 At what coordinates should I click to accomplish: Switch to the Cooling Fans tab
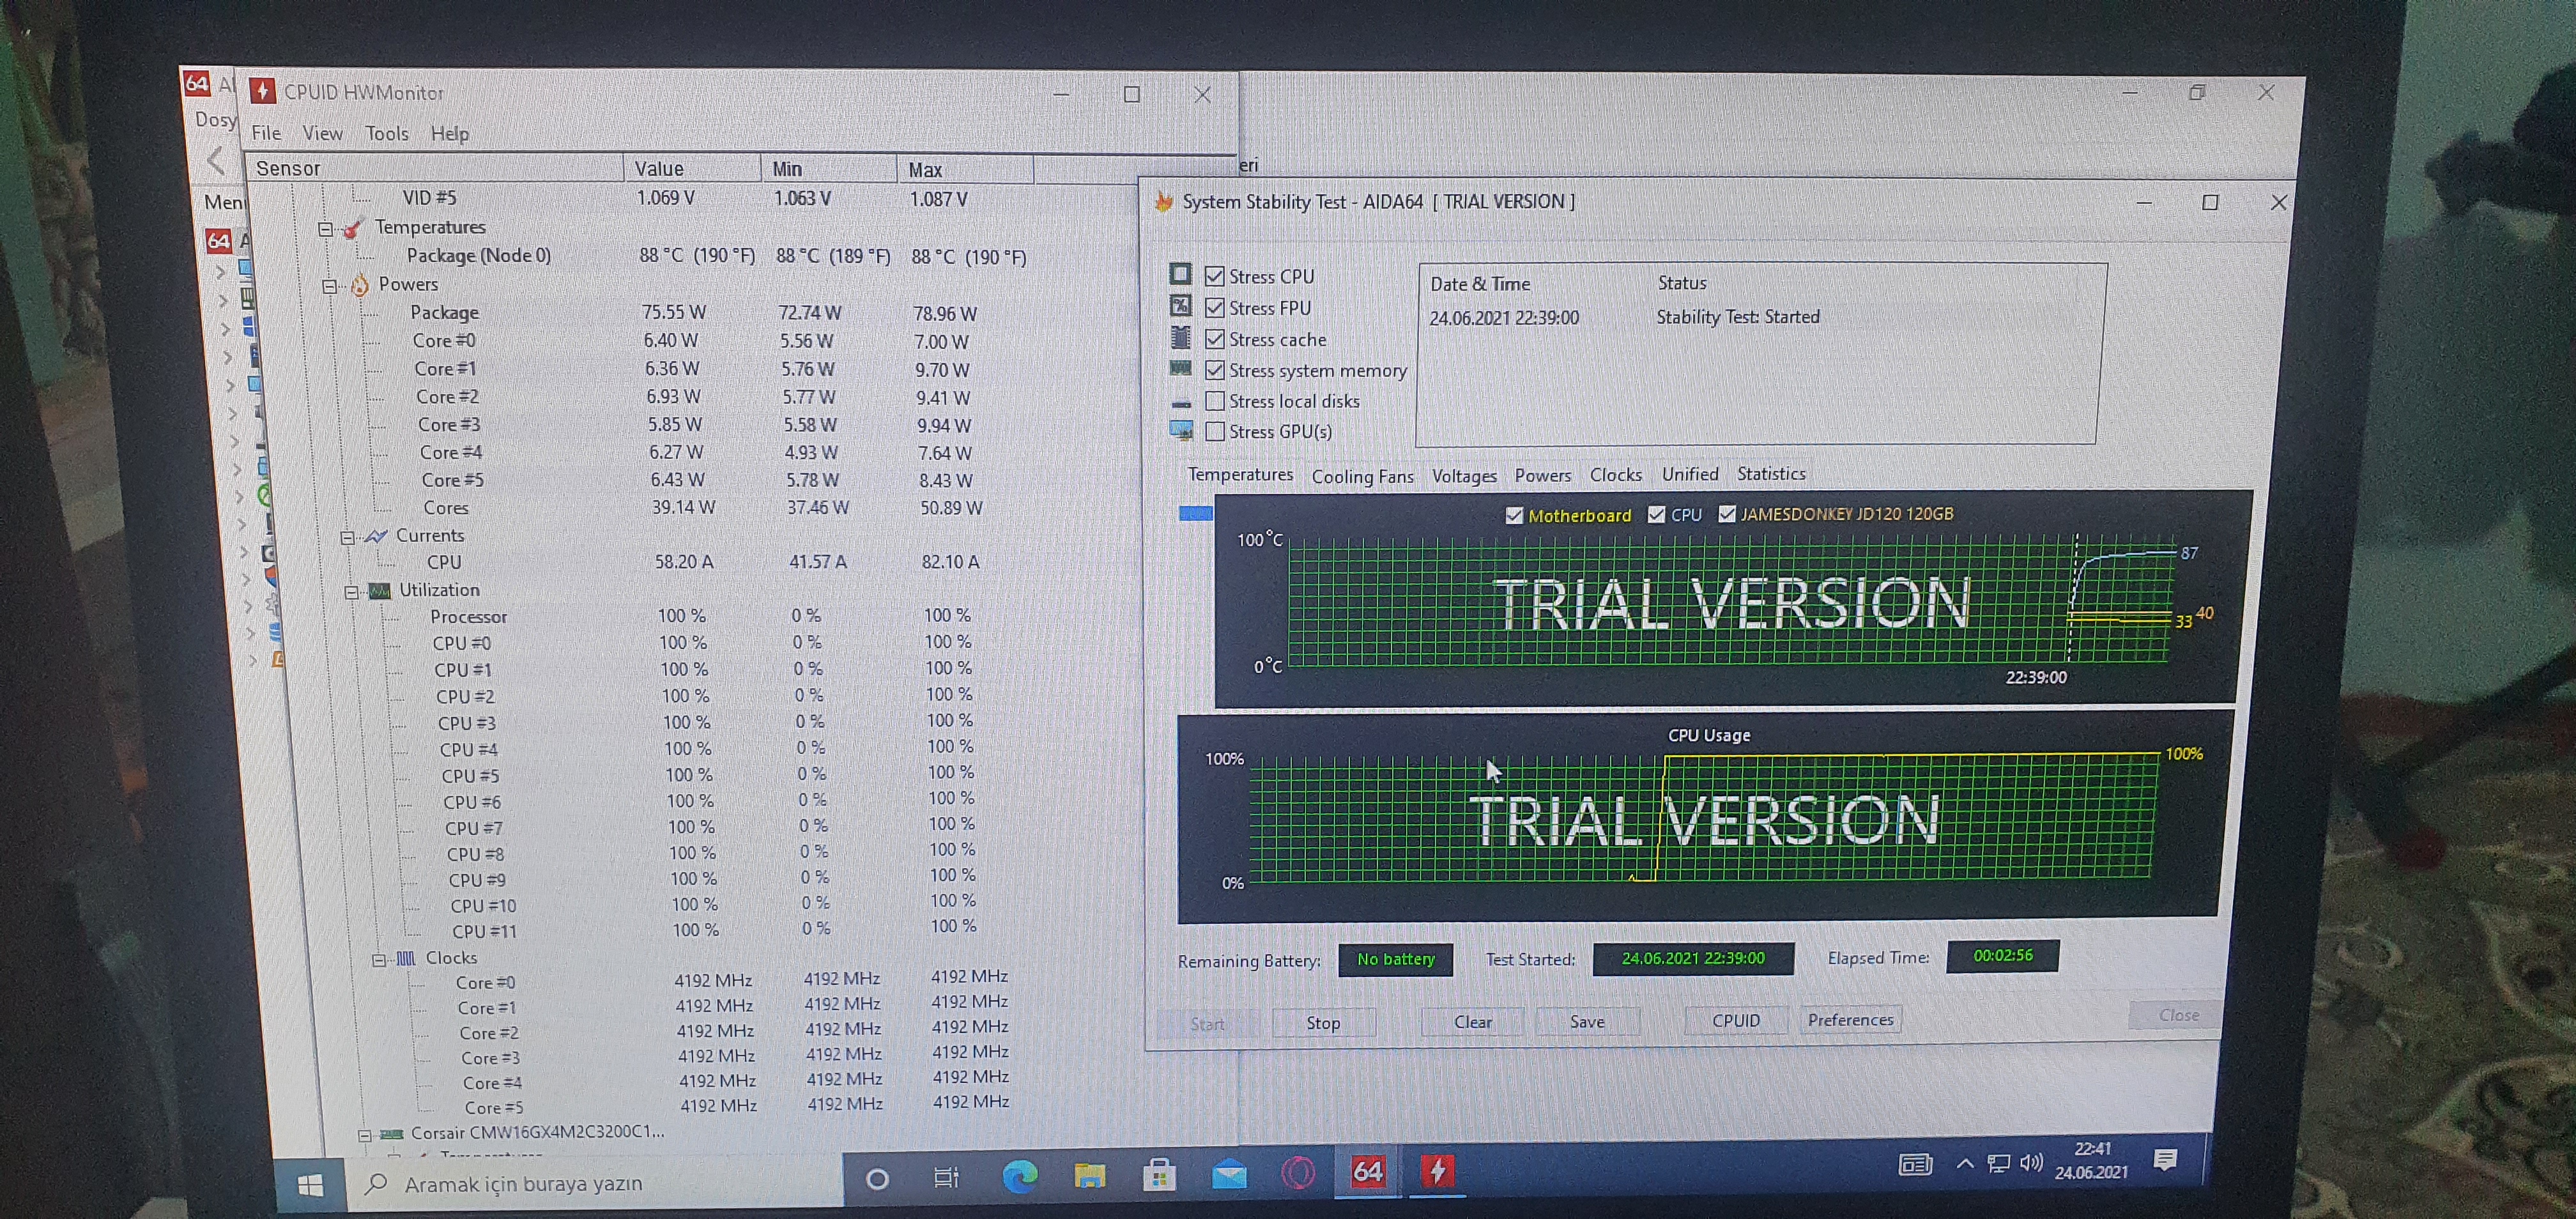1362,477
